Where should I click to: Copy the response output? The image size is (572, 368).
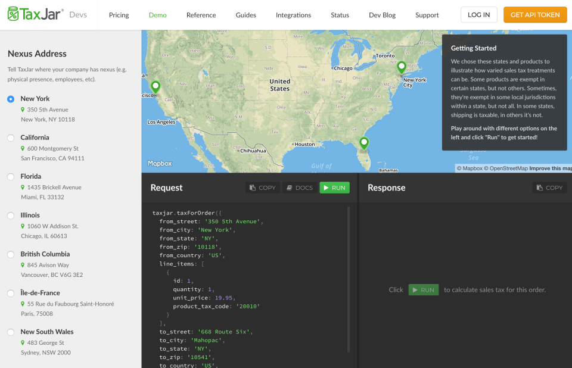click(x=549, y=188)
